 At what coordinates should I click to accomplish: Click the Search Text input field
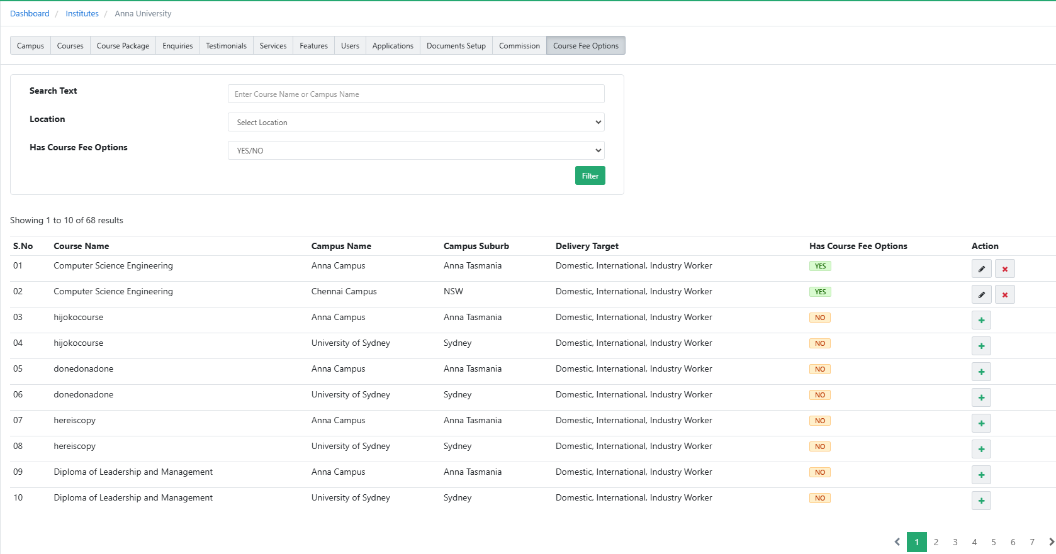pyautogui.click(x=415, y=94)
